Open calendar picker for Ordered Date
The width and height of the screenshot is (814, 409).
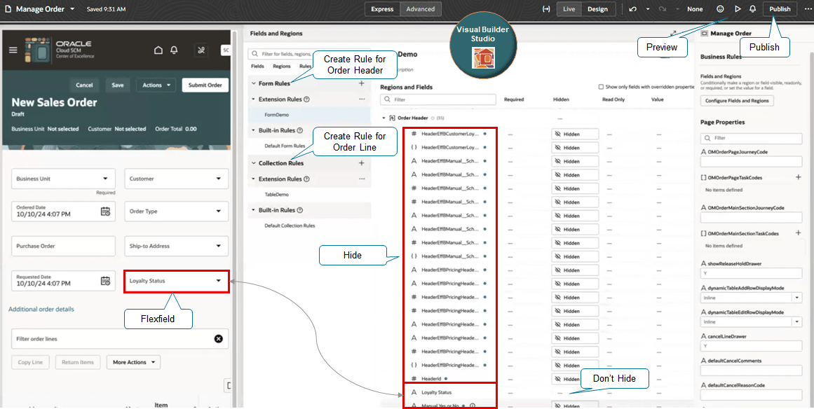click(105, 211)
